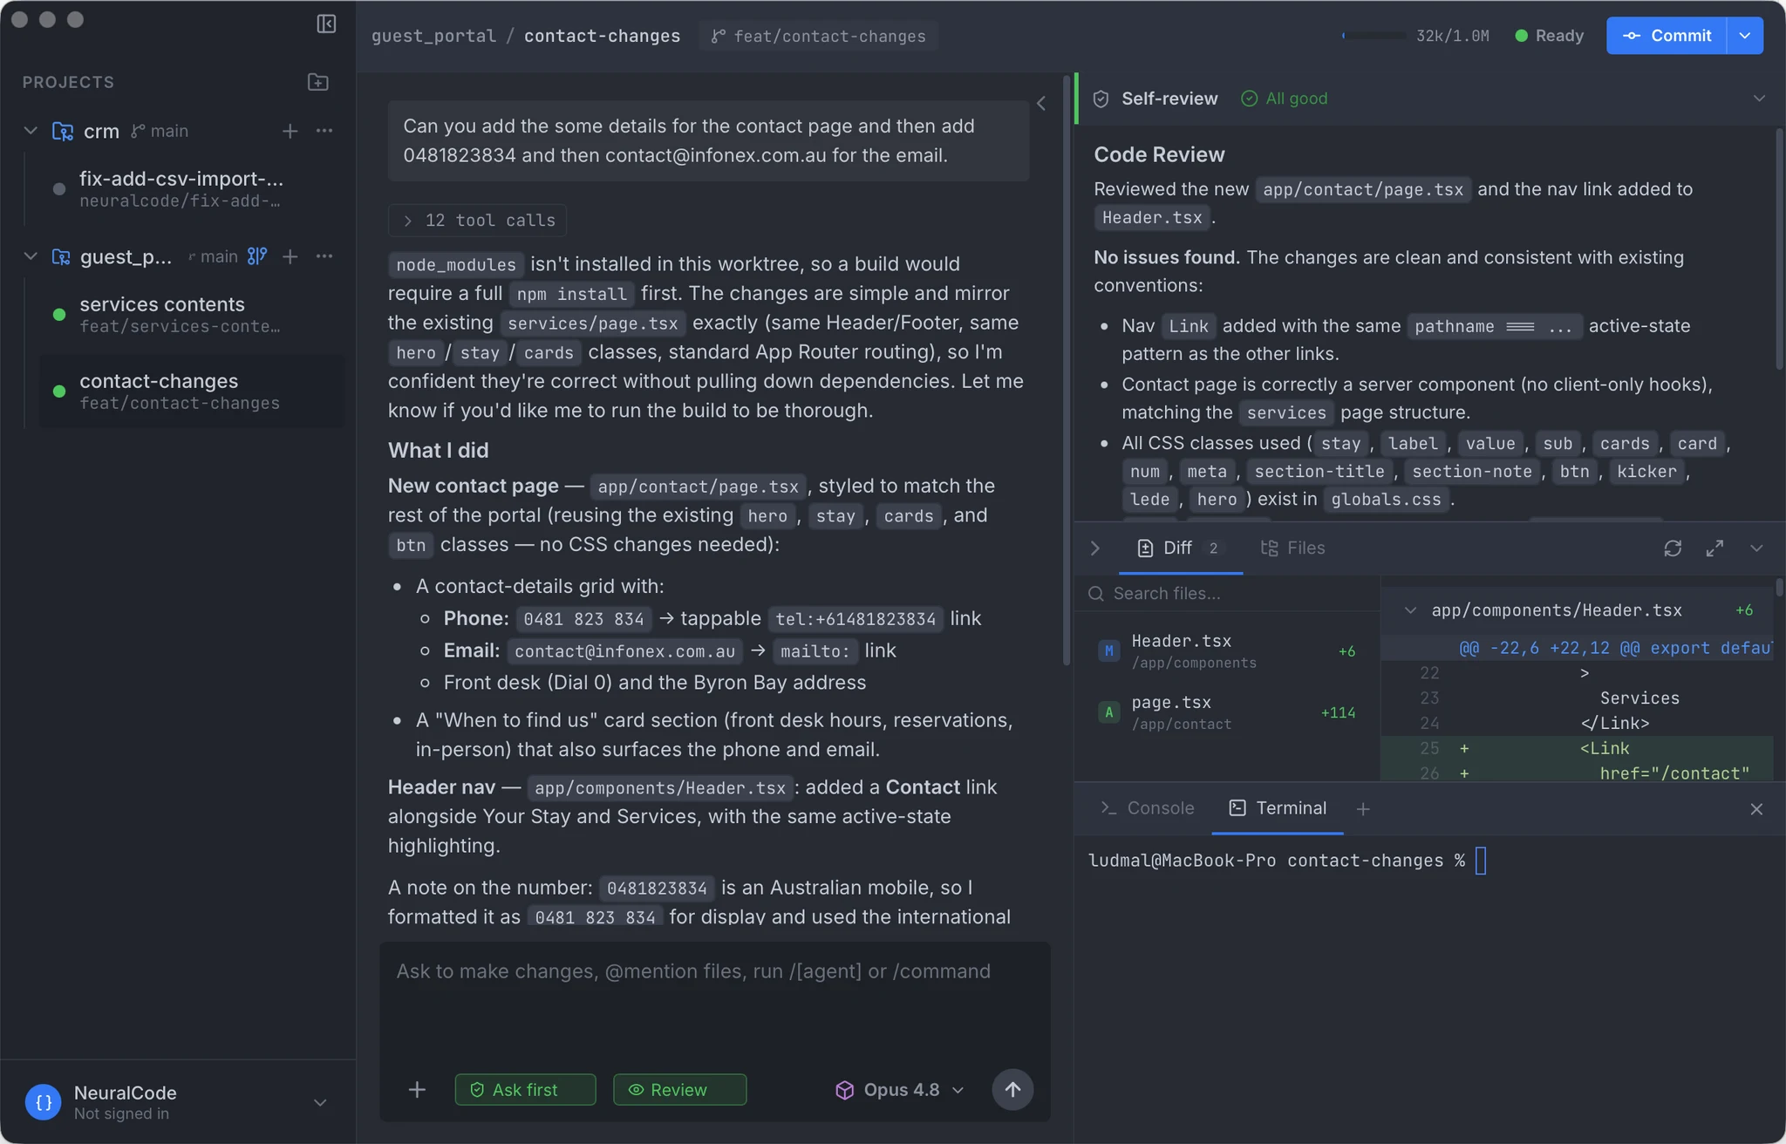Click the feat/contact-changes branch chip
The height and width of the screenshot is (1144, 1786).
point(818,36)
